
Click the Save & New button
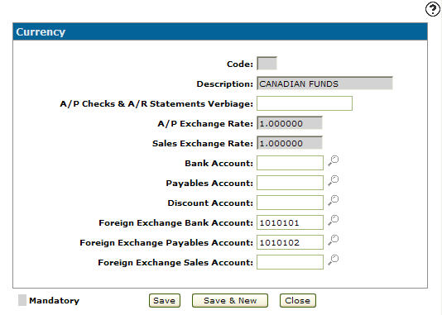[x=230, y=301]
